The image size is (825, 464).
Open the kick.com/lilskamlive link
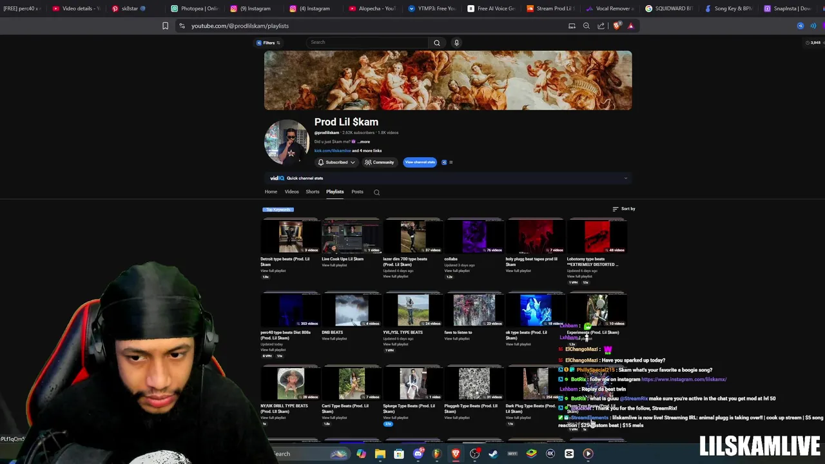pos(333,151)
